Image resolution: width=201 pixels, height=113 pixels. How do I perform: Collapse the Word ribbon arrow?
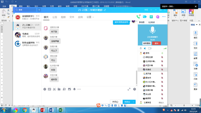199,21
